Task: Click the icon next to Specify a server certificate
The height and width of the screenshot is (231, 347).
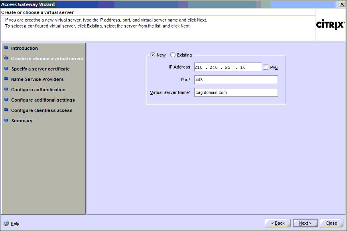Action: tap(6, 69)
